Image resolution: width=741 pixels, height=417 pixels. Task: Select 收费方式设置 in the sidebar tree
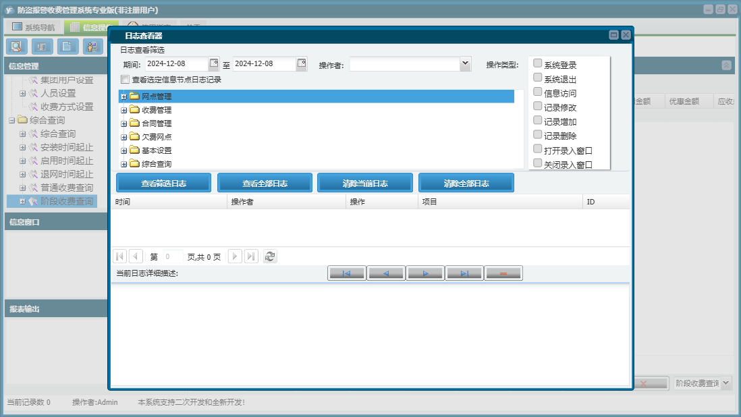pyautogui.click(x=67, y=107)
